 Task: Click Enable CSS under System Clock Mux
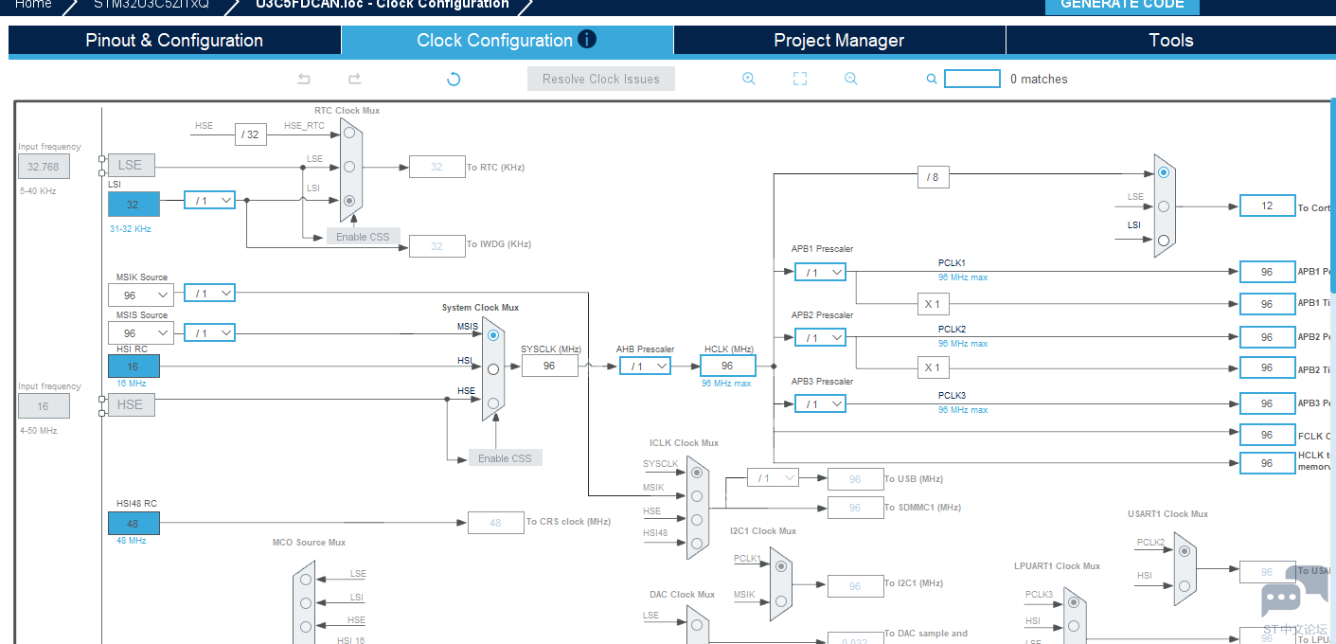(x=505, y=457)
